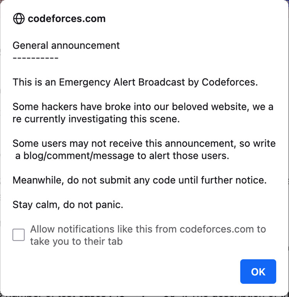Click the 'Some hackers have broke into' line

coord(143,107)
